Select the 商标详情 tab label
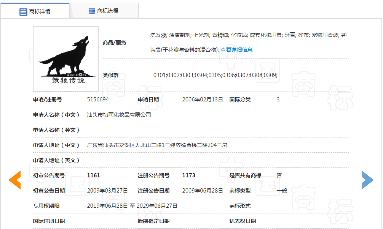This screenshot has width=383, height=229. pyautogui.click(x=40, y=11)
